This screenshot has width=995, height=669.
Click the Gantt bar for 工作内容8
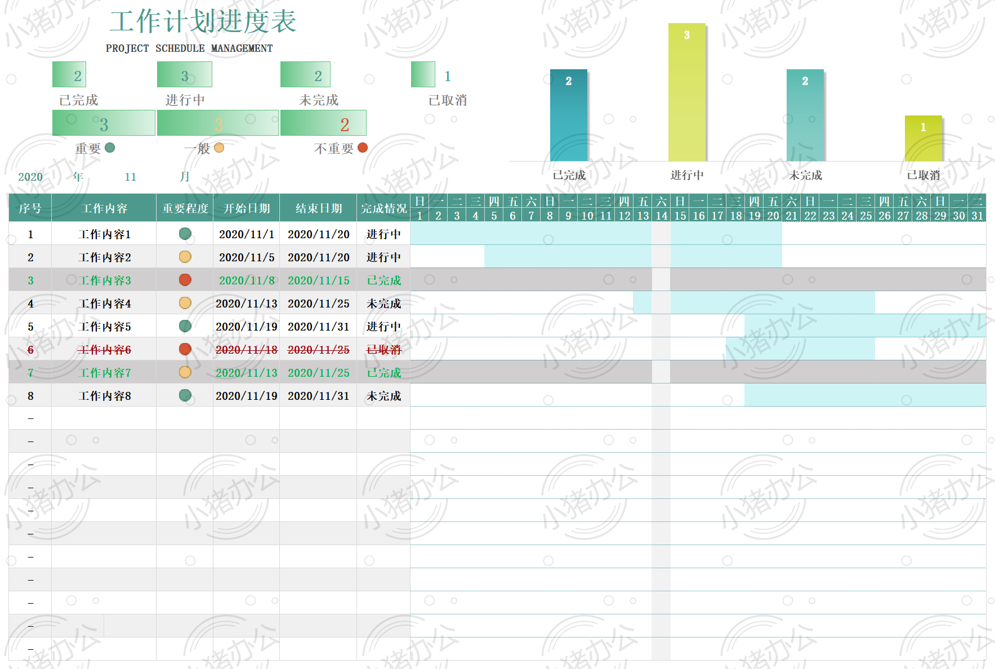tap(865, 395)
